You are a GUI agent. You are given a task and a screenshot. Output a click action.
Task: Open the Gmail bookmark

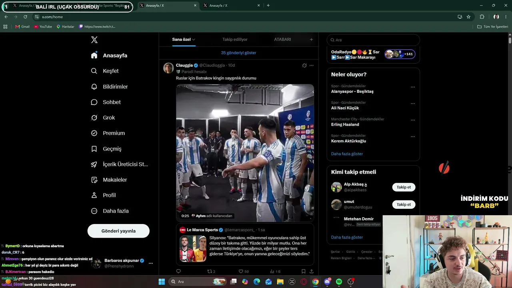click(22, 26)
